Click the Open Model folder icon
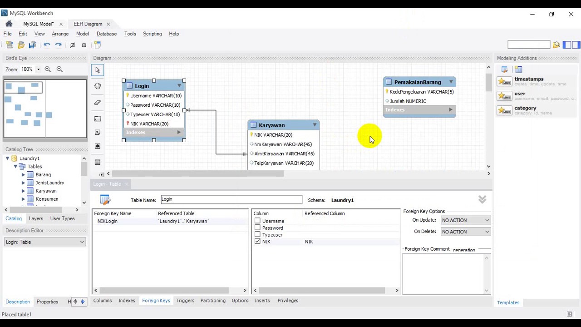 21,45
